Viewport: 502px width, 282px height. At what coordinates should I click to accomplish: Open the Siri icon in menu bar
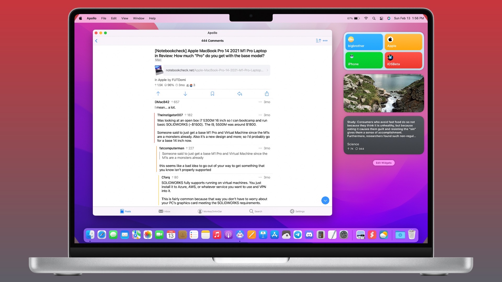(389, 18)
